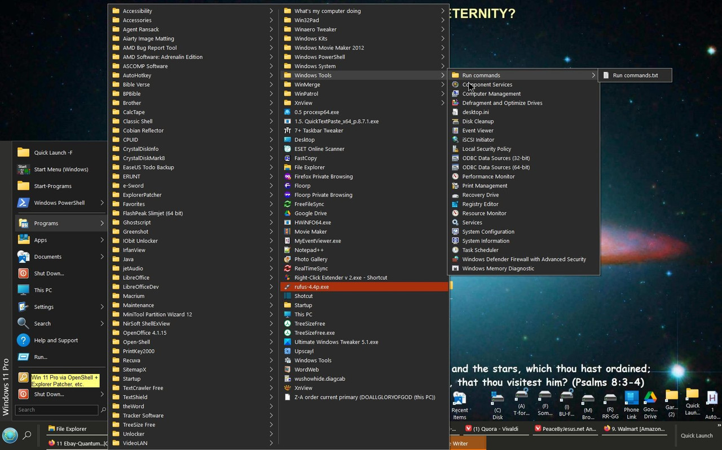Viewport: 722px width, 450px height.
Task: Open the desktop.ini entry
Action: [x=523, y=112]
